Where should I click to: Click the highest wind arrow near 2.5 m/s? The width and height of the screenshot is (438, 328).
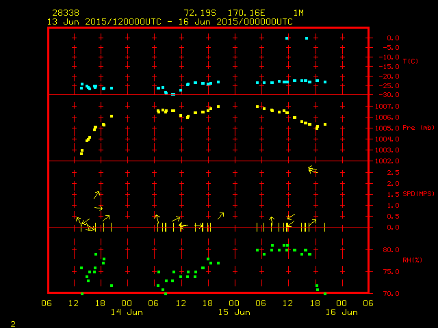click(x=313, y=169)
